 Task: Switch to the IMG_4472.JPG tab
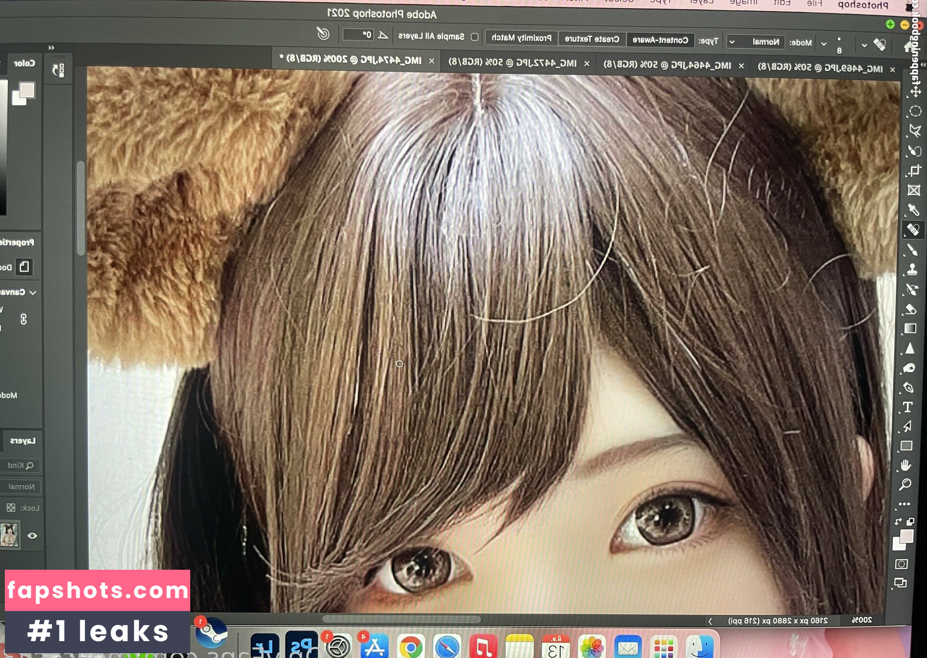(512, 63)
